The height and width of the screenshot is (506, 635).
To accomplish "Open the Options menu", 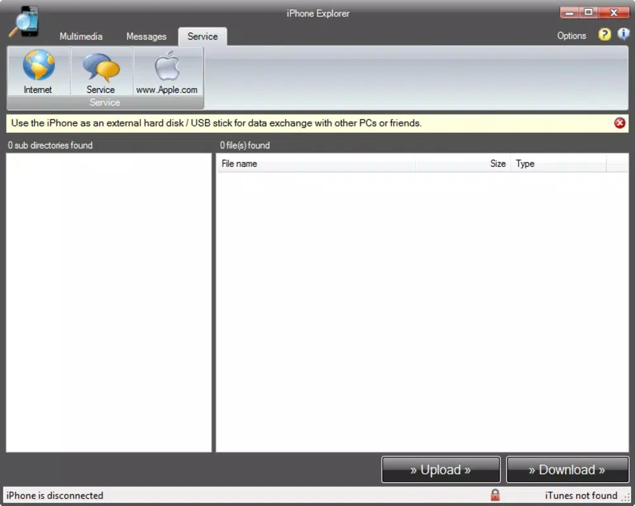I will (572, 35).
